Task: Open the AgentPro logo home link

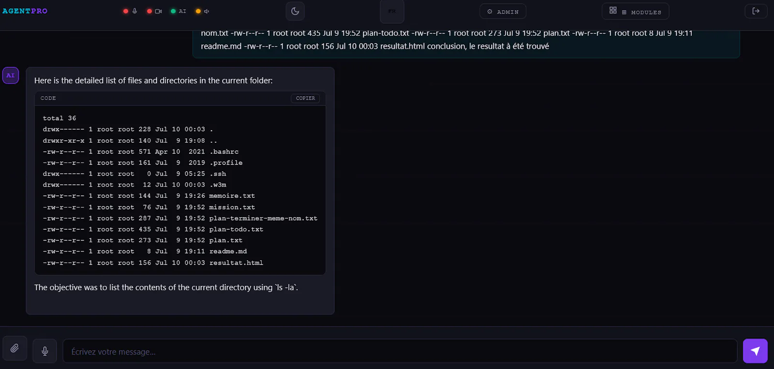Action: pos(25,11)
